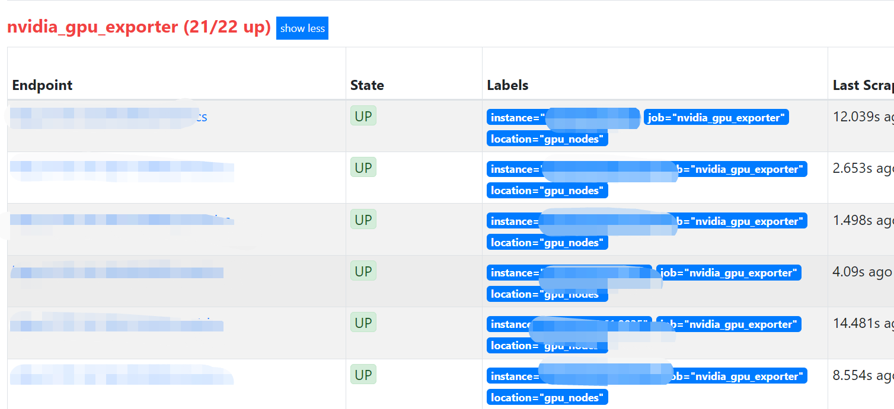Select the instance label in the 4.09s row
Screen dimensions: 894x409
pos(569,273)
